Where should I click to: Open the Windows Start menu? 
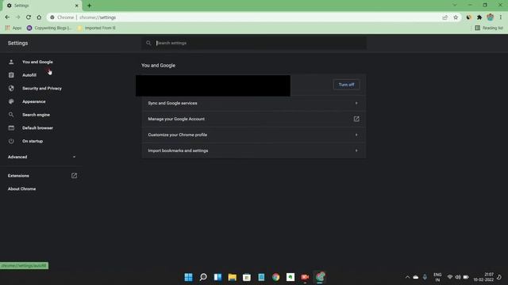click(188, 277)
